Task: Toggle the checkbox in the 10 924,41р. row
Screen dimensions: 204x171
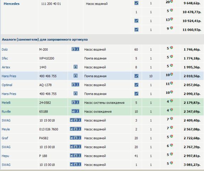Action: [x=136, y=21]
